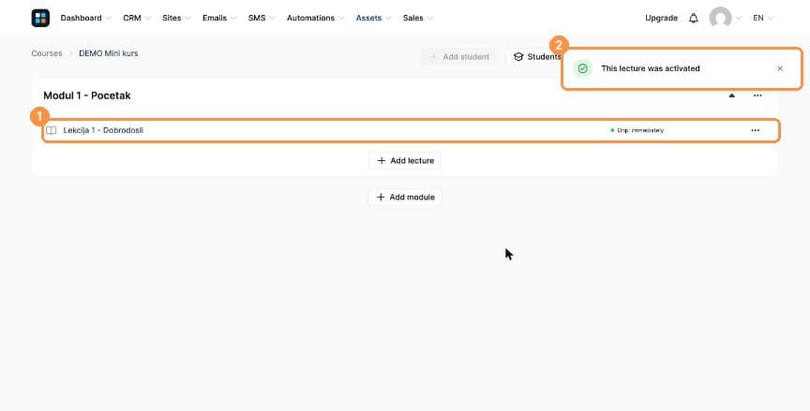Click the Modul 1 - Pocetak heading
The image size is (810, 411).
[x=87, y=95]
